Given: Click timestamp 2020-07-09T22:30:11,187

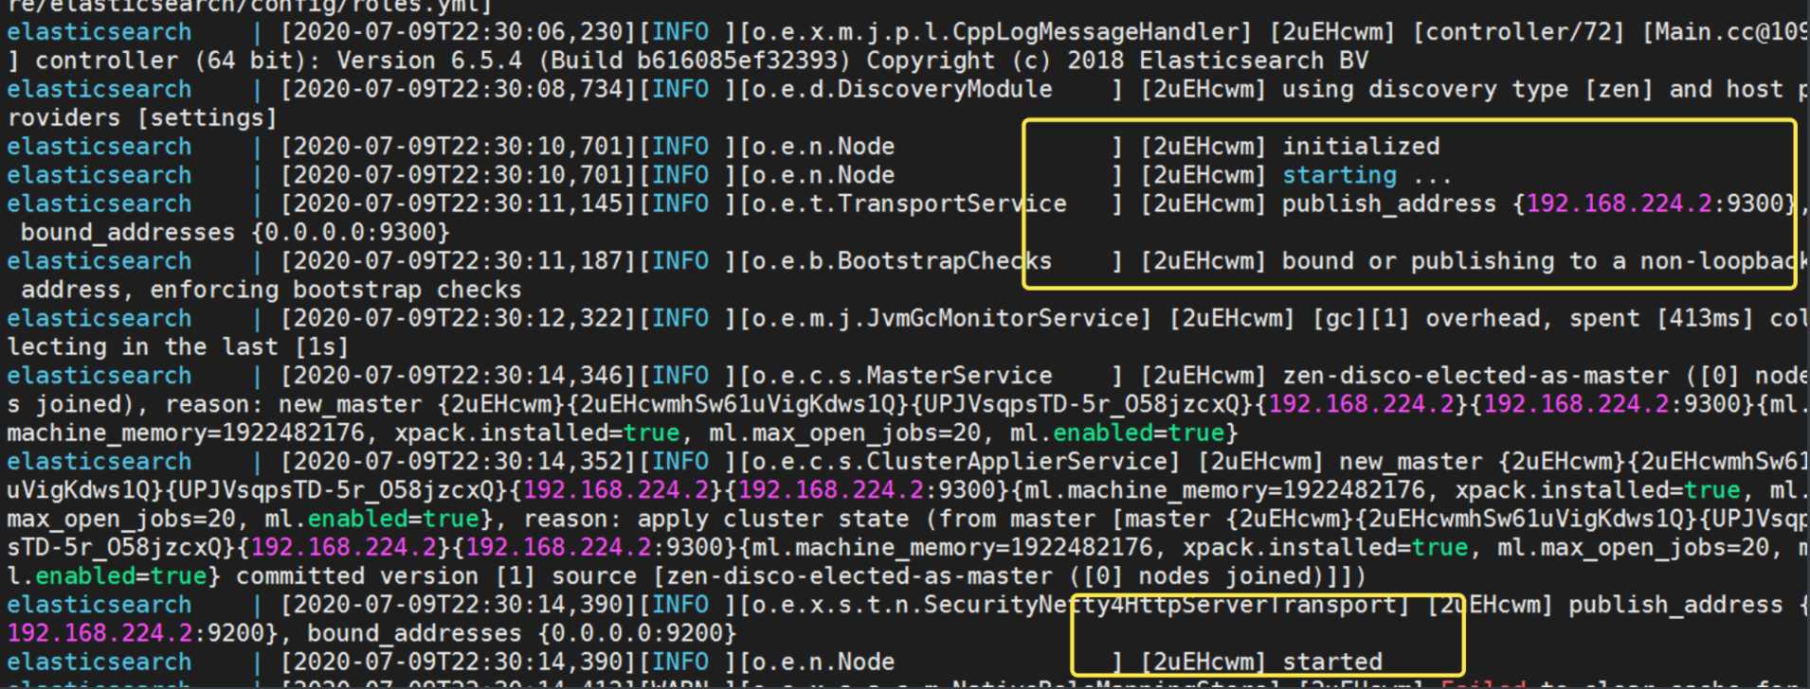Looking at the screenshot, I should 457,261.
